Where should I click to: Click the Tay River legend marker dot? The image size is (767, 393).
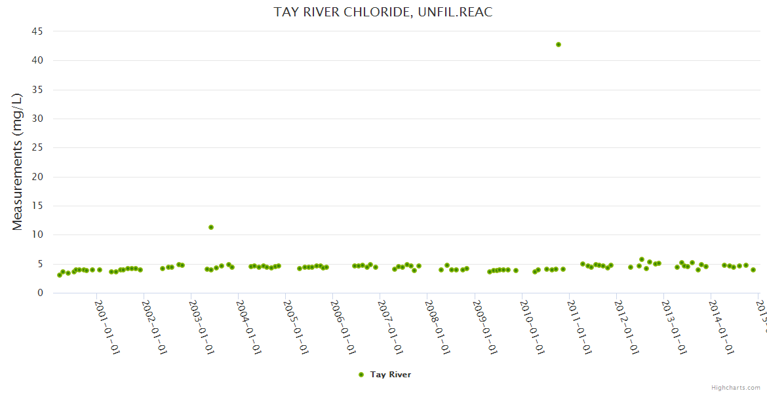(361, 375)
